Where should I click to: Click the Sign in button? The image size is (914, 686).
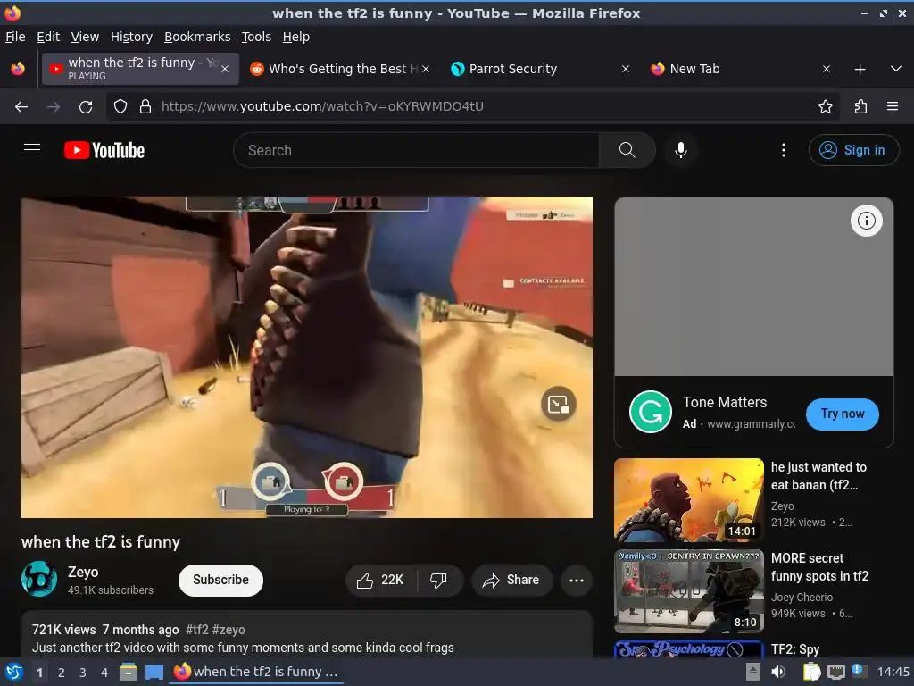[x=853, y=150]
